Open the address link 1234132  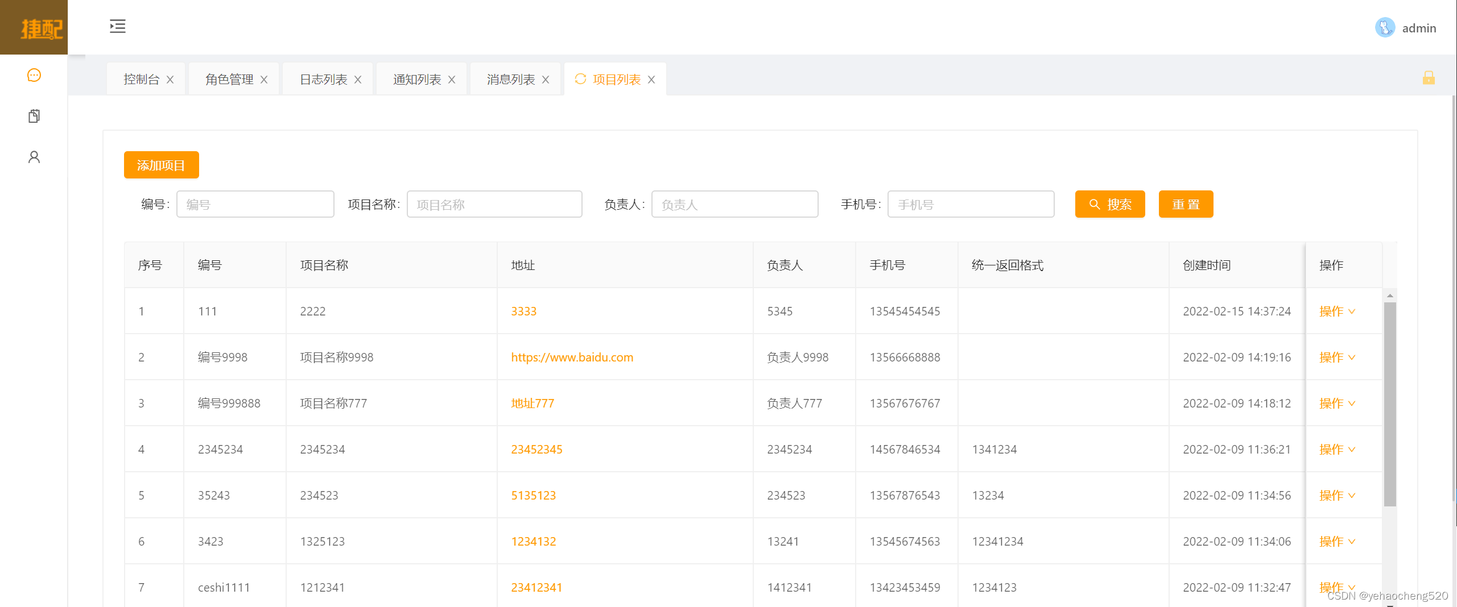click(x=534, y=541)
